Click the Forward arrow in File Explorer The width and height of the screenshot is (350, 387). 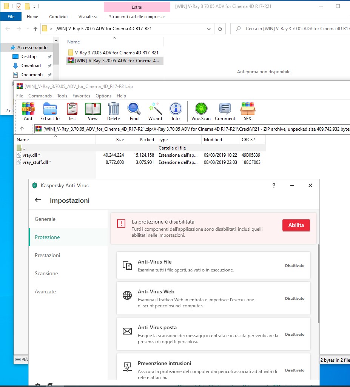tap(19, 29)
